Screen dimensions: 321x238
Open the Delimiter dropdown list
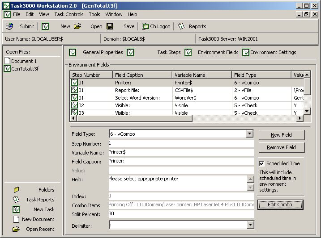[x=249, y=225]
